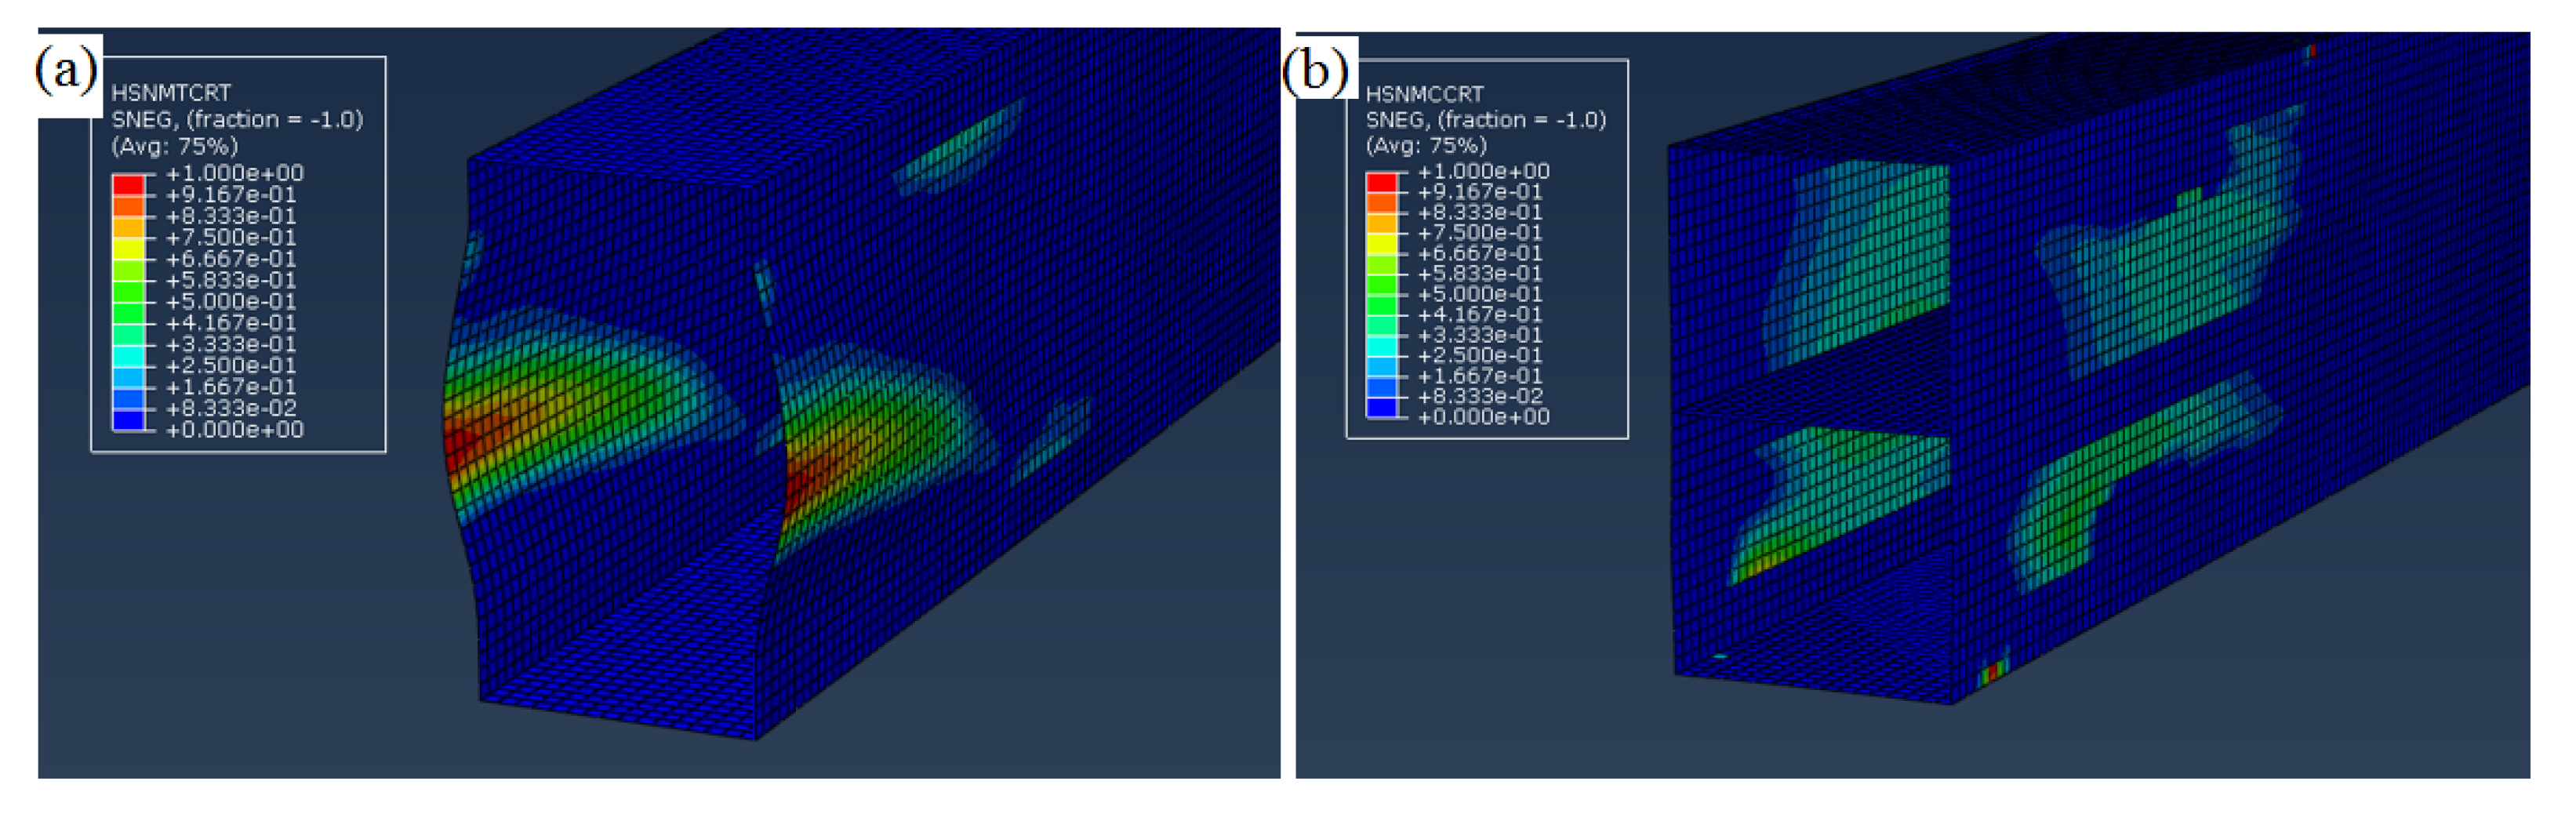Click the HSNMTCRT legend title
The image size is (2576, 821).
[171, 93]
